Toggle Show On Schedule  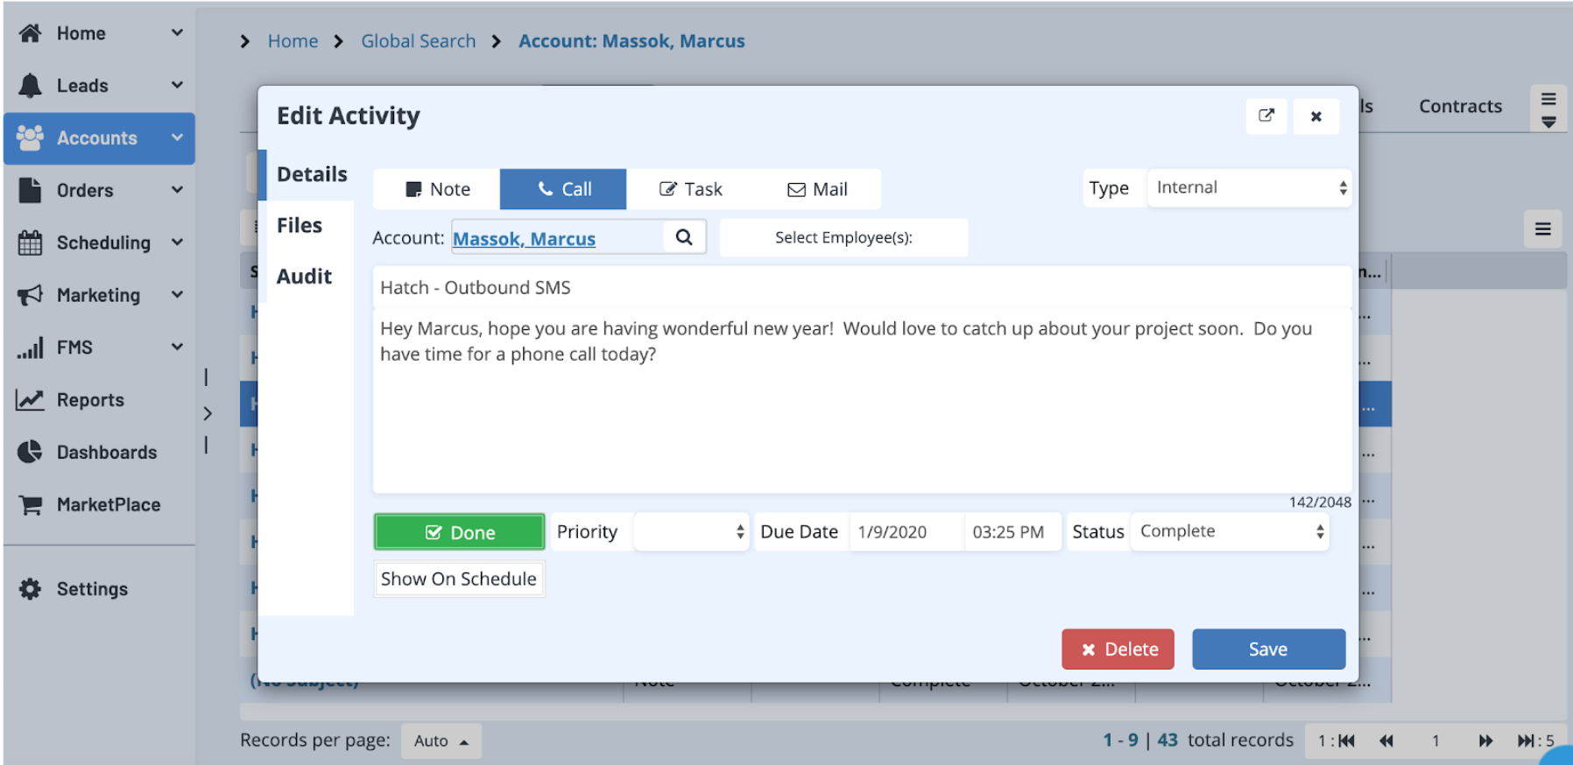pos(459,579)
